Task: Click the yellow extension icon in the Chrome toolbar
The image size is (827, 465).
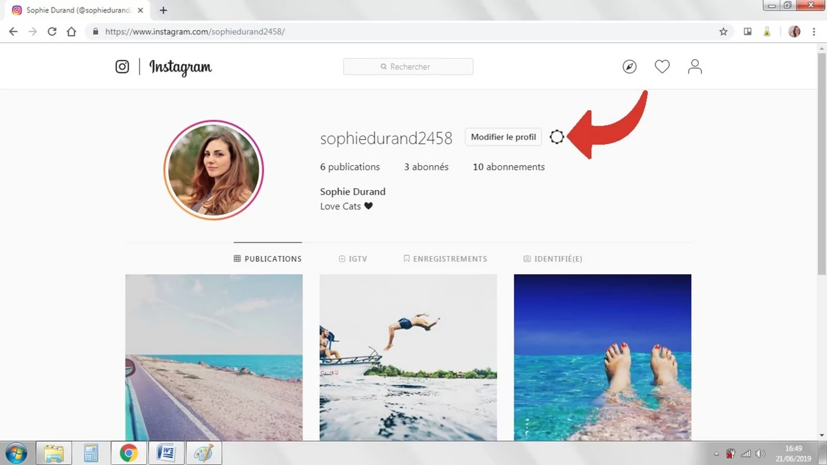Action: click(766, 32)
